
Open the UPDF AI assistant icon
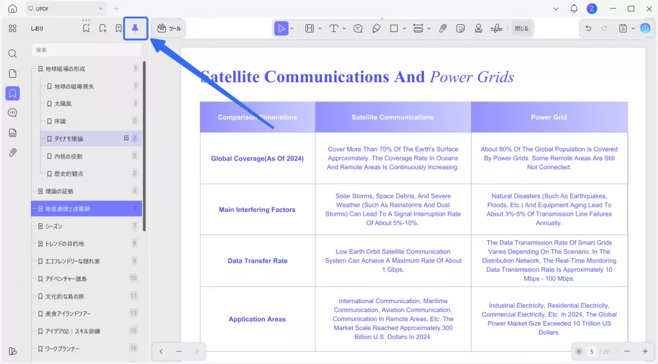tap(645, 28)
